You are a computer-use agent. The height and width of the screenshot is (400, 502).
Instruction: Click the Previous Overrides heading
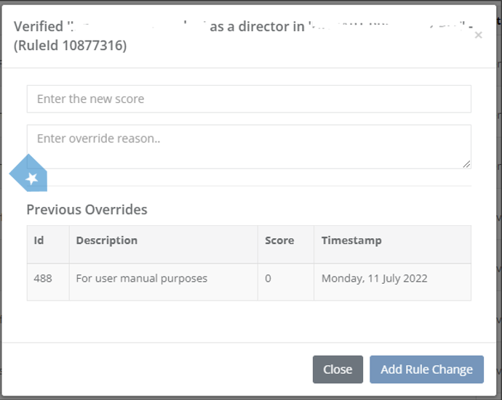tap(87, 210)
